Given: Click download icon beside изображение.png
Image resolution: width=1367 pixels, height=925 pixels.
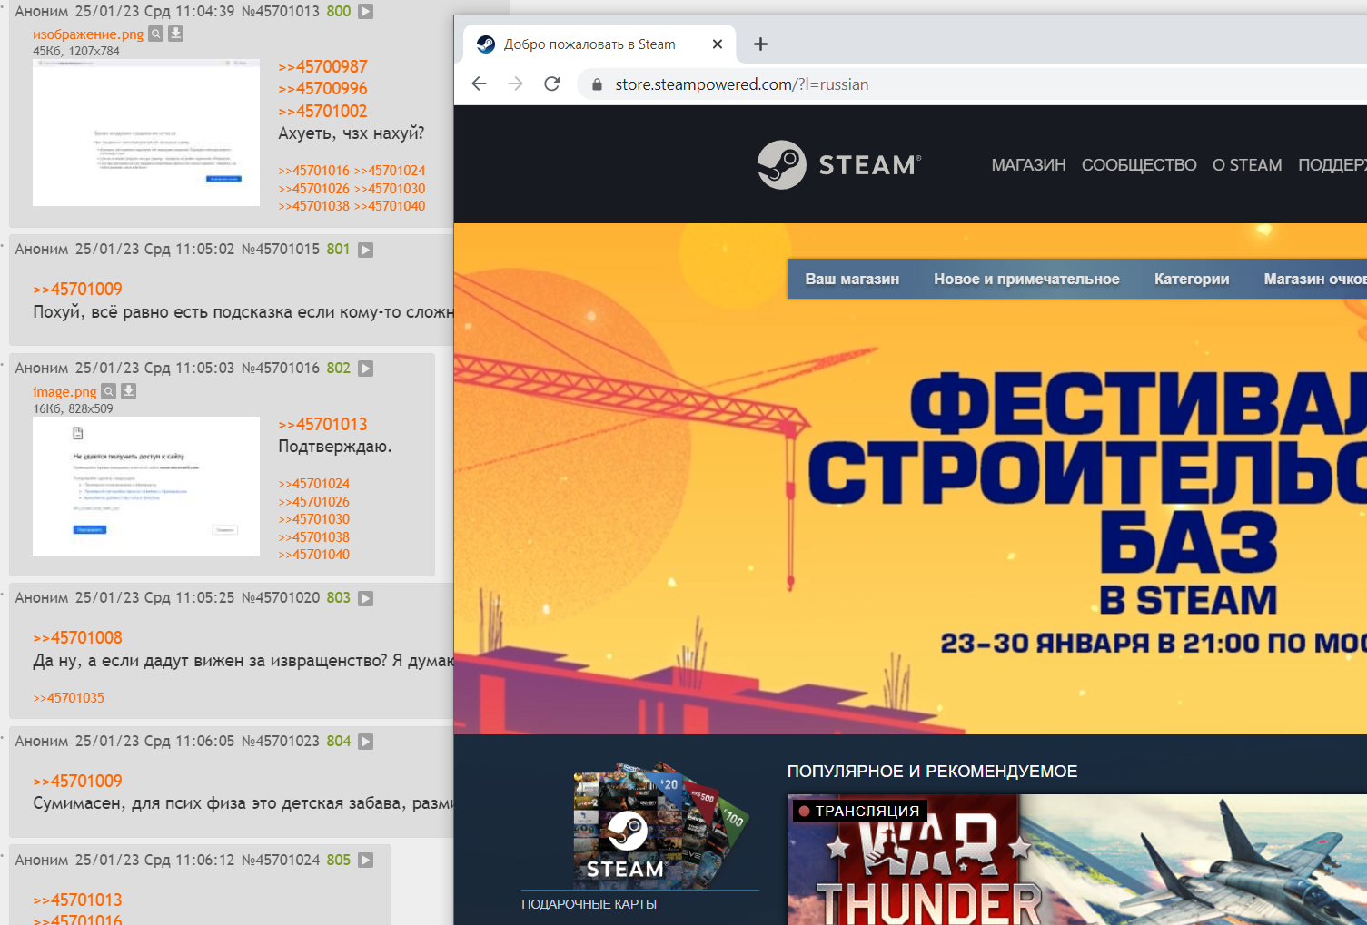Looking at the screenshot, I should [176, 34].
